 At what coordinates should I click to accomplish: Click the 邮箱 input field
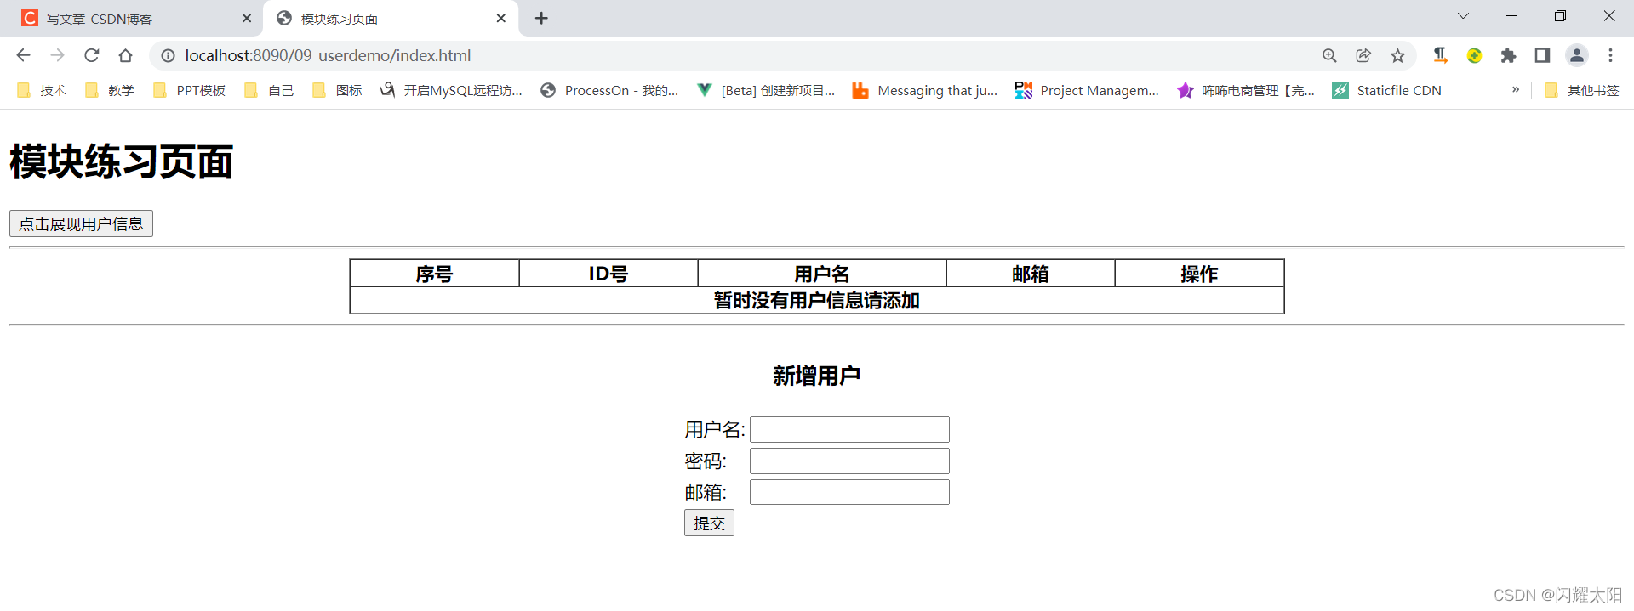click(x=849, y=492)
